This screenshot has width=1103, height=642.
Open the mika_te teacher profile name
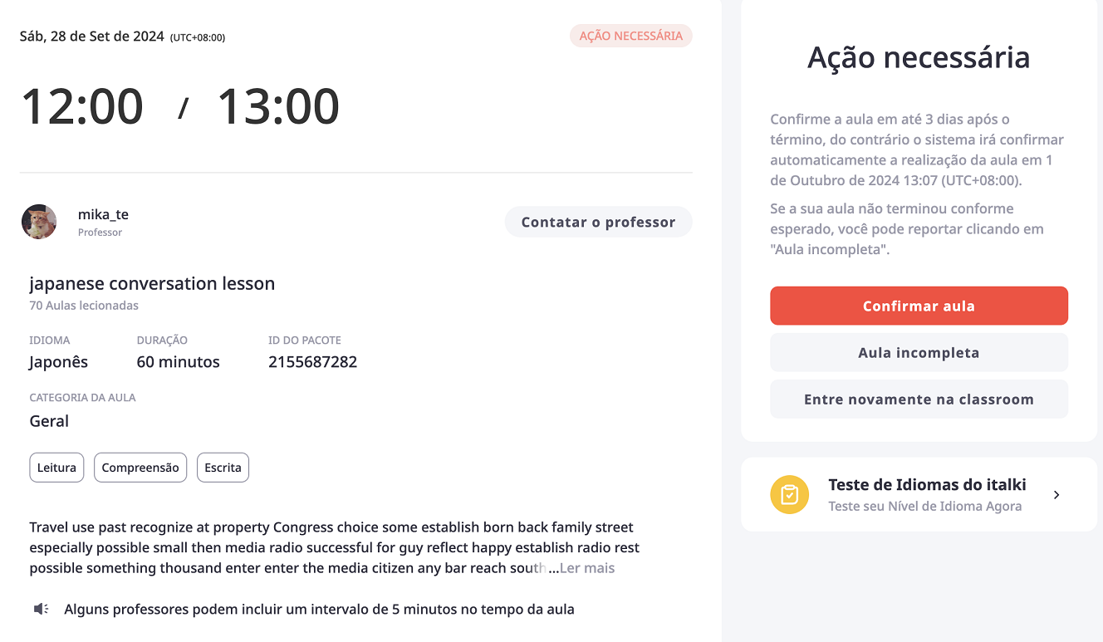click(103, 214)
